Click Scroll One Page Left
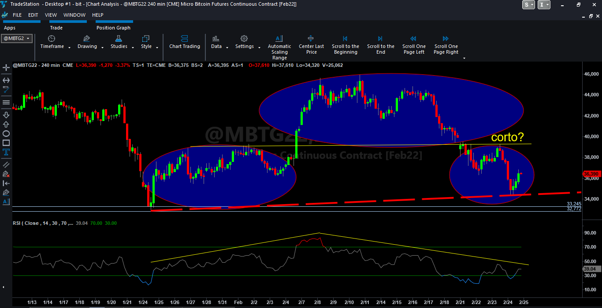602x308 pixels. point(414,45)
